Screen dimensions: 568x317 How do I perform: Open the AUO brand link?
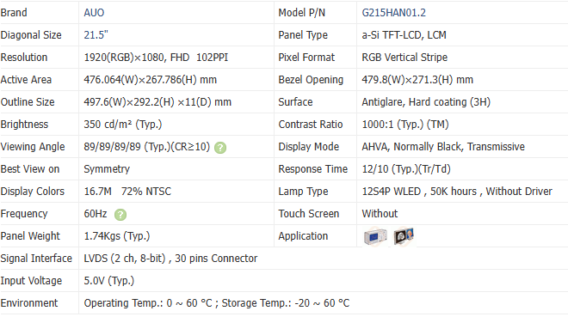click(94, 13)
